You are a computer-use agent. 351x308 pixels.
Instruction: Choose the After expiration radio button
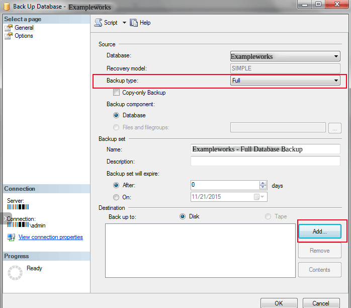tap(116, 185)
